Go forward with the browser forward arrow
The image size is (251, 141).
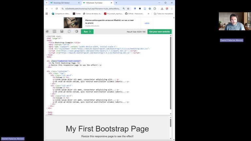52,8
